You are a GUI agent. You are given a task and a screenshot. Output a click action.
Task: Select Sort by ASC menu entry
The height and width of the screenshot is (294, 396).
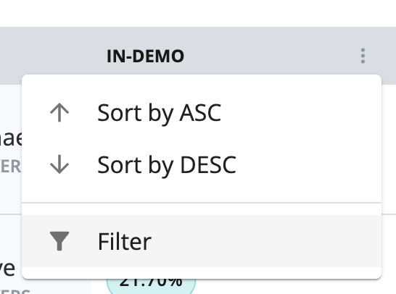click(x=202, y=113)
